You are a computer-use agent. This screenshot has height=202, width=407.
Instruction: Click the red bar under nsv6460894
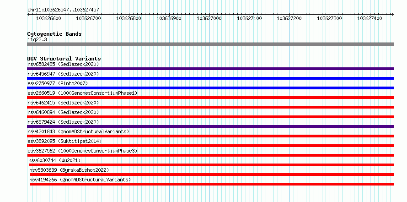pyautogui.click(x=210, y=117)
